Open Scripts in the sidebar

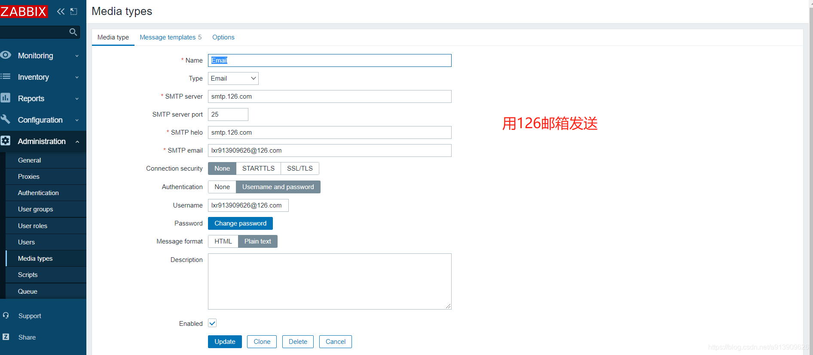(x=46, y=275)
